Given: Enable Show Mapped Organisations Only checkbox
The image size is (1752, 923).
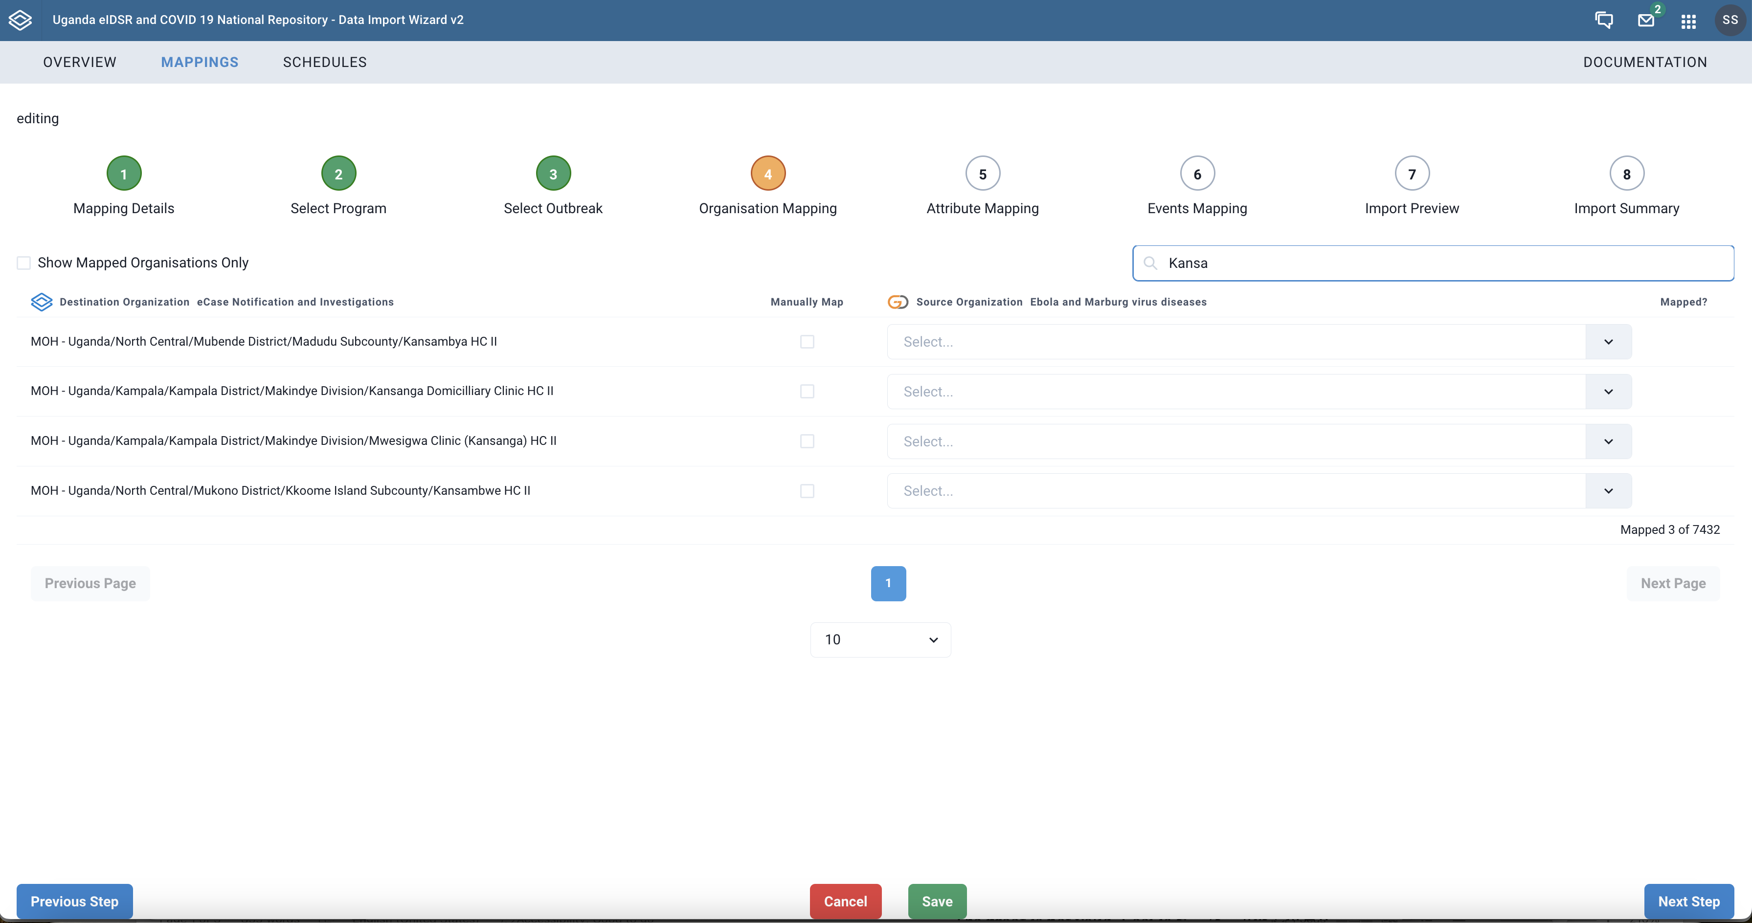Looking at the screenshot, I should tap(24, 263).
